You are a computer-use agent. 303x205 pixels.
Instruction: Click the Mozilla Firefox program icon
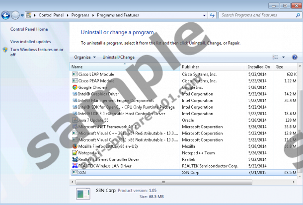(75, 146)
